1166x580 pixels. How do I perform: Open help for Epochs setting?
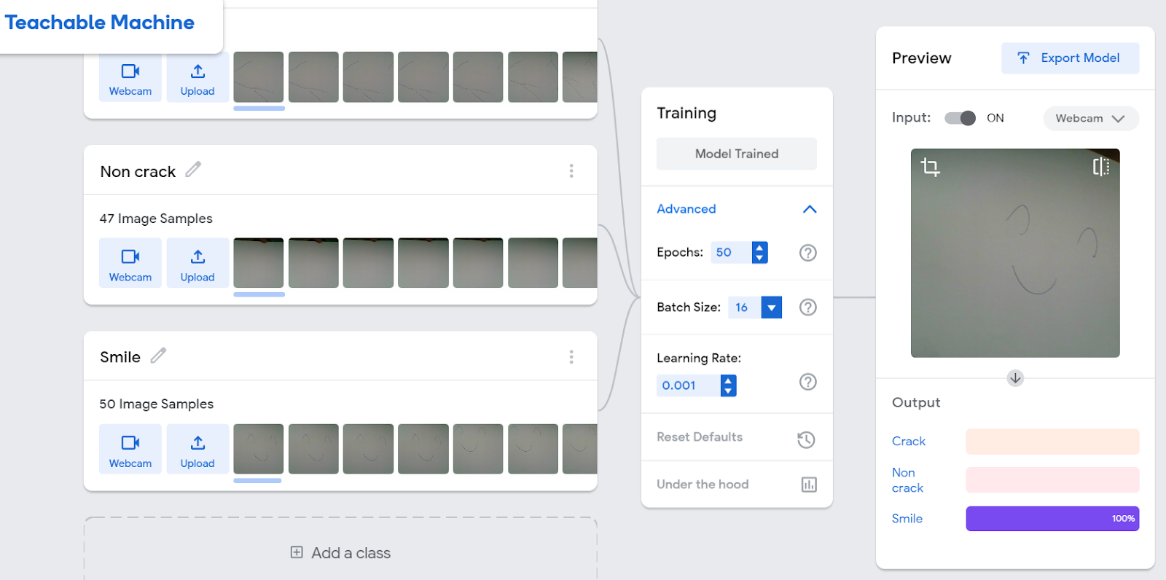coord(808,253)
